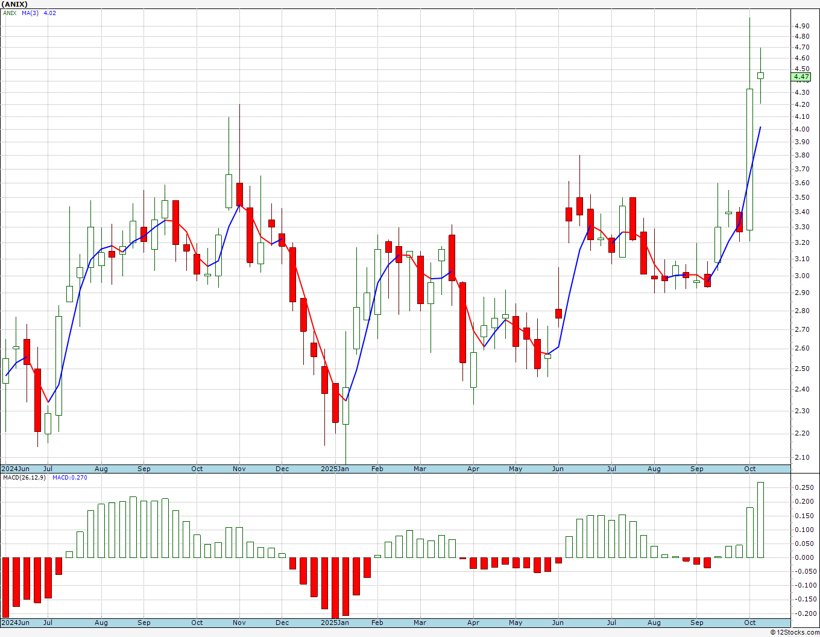
Task: Click Mar on the price chart date axis
Action: 420,469
